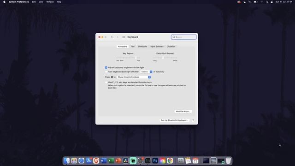Focus the Search field in Keyboard window
Image resolution: width=295 pixels, height=166 pixels.
(183, 37)
